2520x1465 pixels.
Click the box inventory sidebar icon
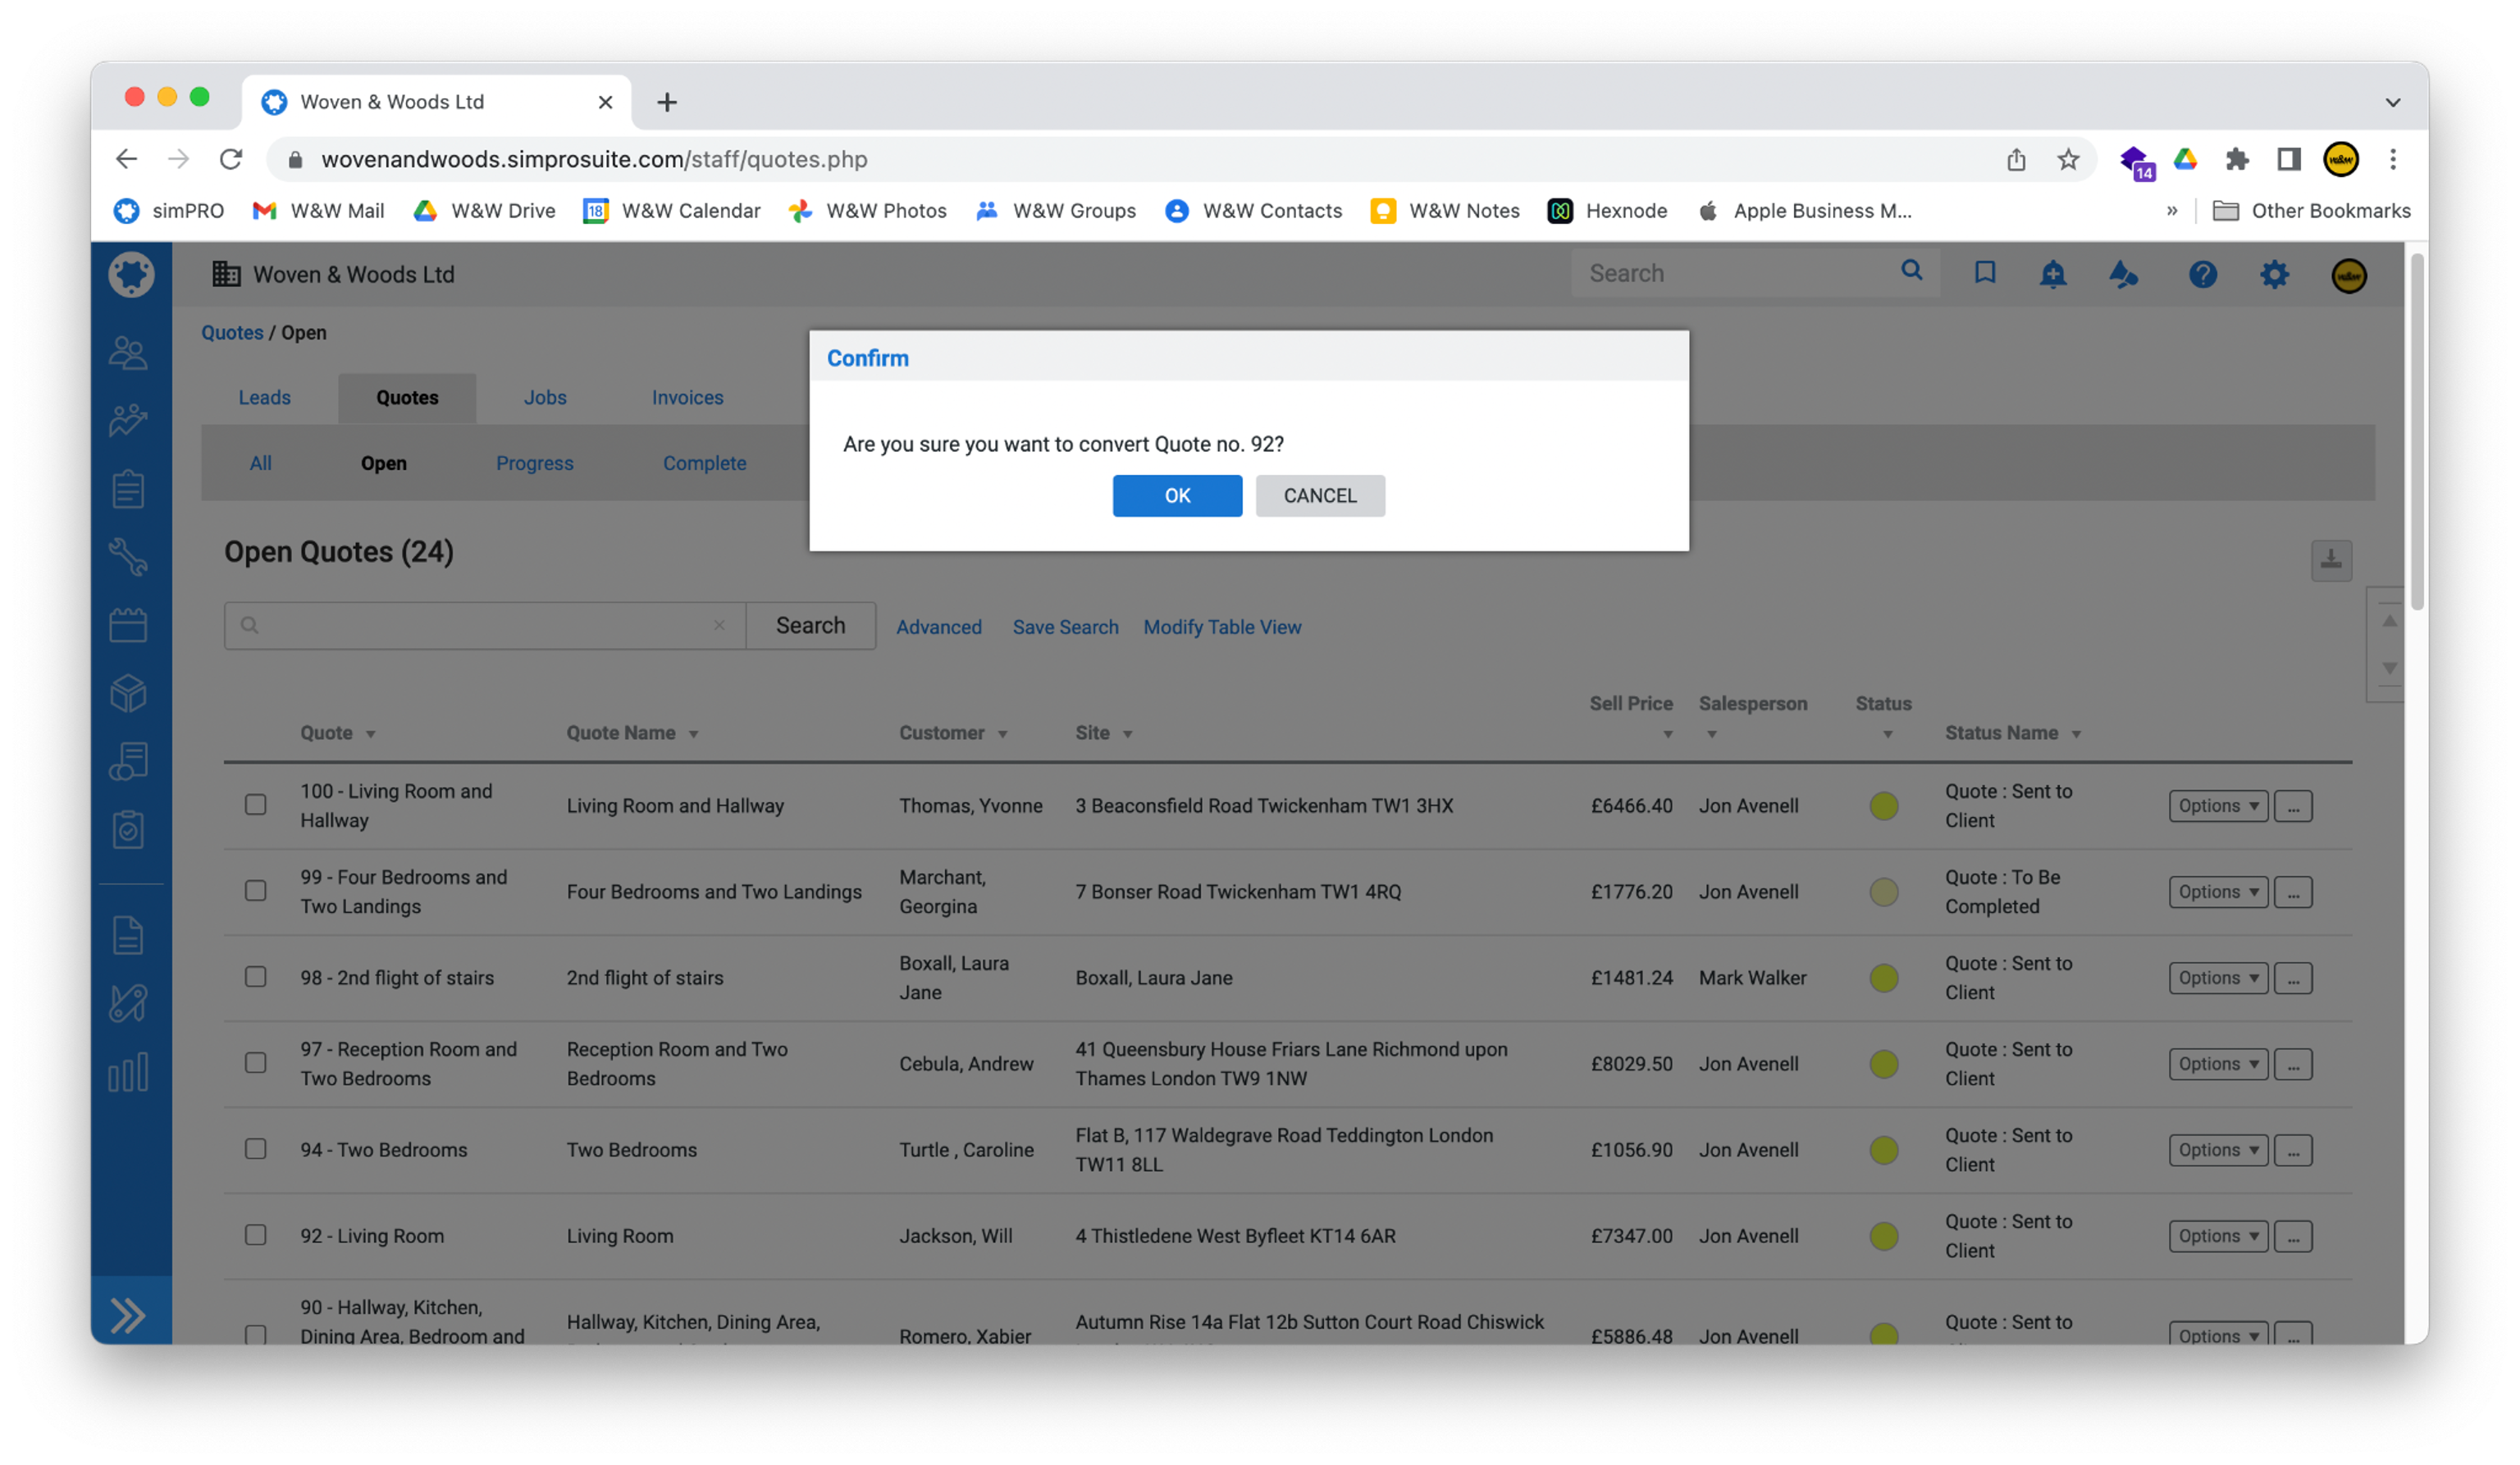(128, 693)
